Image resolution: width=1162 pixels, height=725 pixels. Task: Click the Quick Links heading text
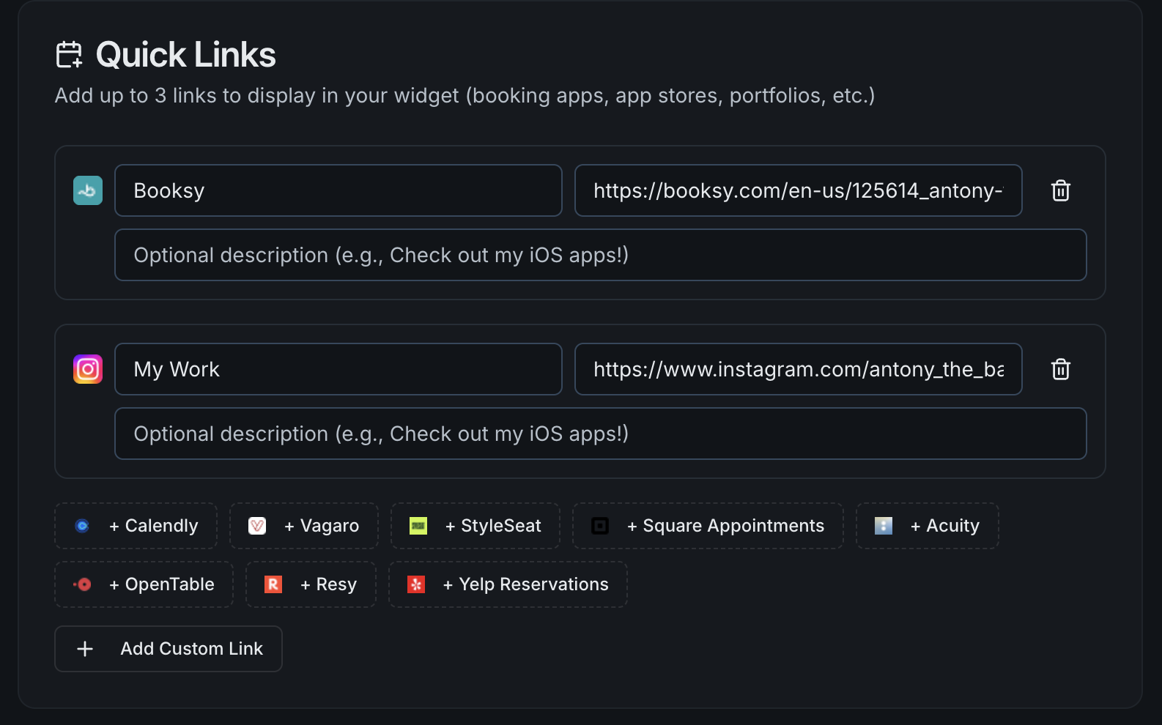[186, 55]
